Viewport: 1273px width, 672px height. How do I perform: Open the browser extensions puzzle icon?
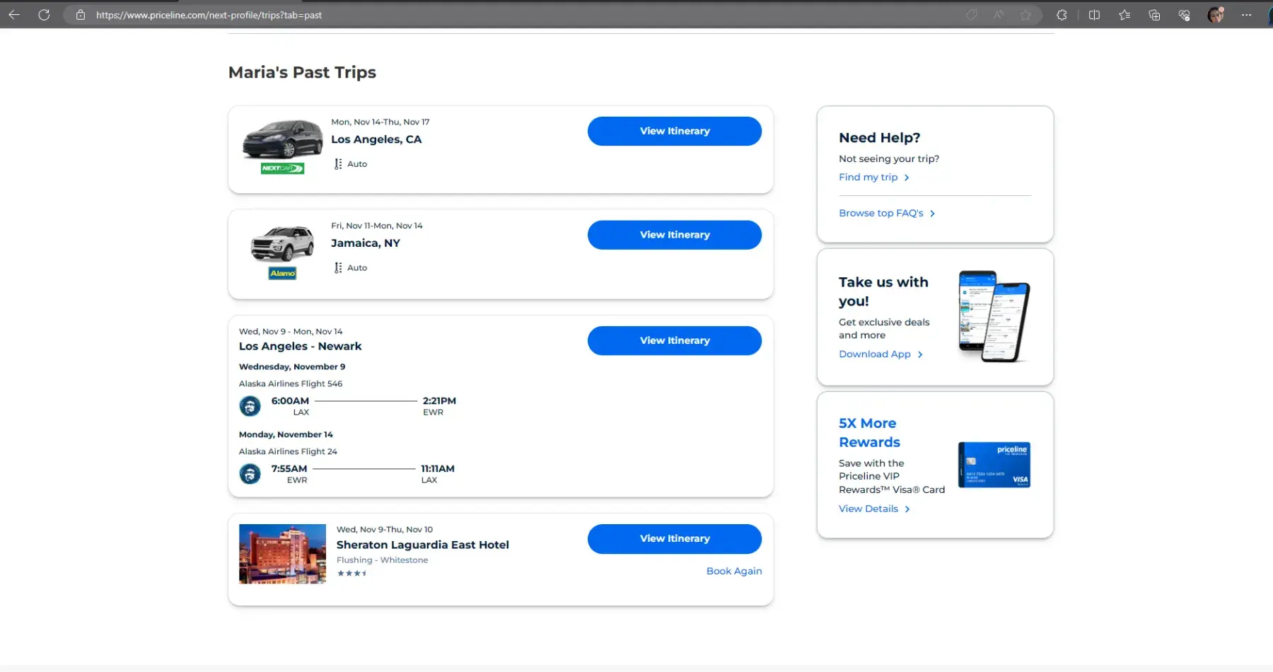[1062, 15]
